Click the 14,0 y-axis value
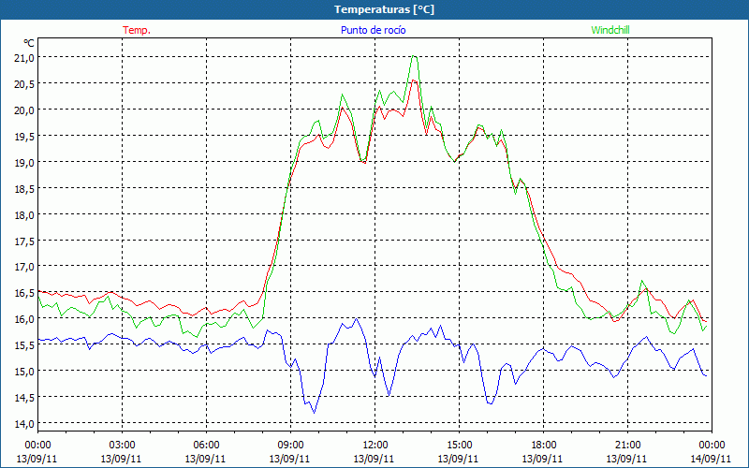The width and height of the screenshot is (749, 468). [x=24, y=424]
